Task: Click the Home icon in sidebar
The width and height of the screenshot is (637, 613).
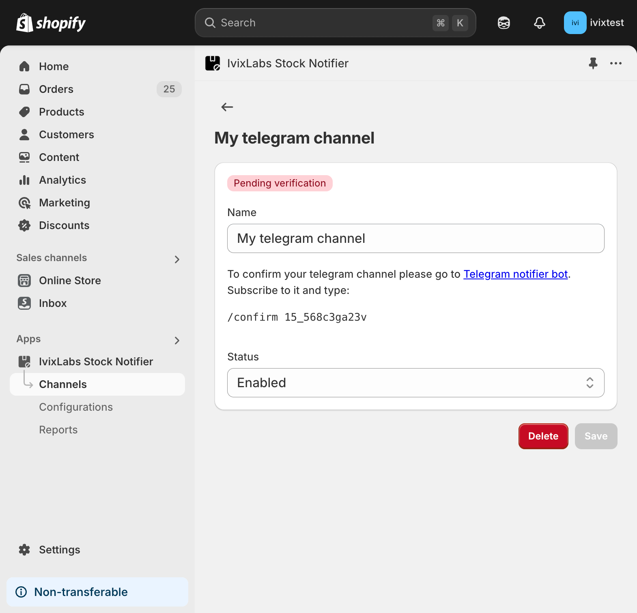Action: (x=24, y=66)
